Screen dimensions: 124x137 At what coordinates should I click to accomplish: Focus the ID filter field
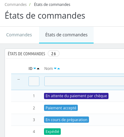[x=34, y=81]
